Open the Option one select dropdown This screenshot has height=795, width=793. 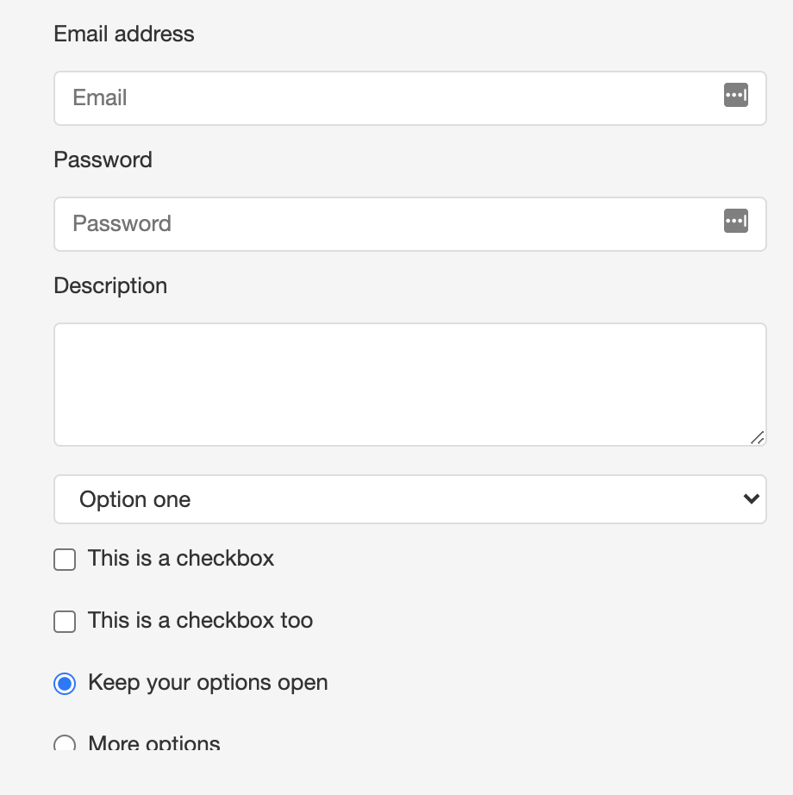point(410,499)
